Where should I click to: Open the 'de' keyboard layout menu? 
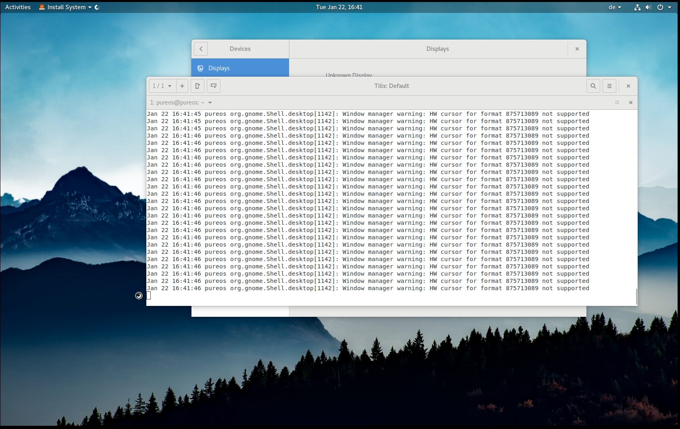pyautogui.click(x=615, y=7)
